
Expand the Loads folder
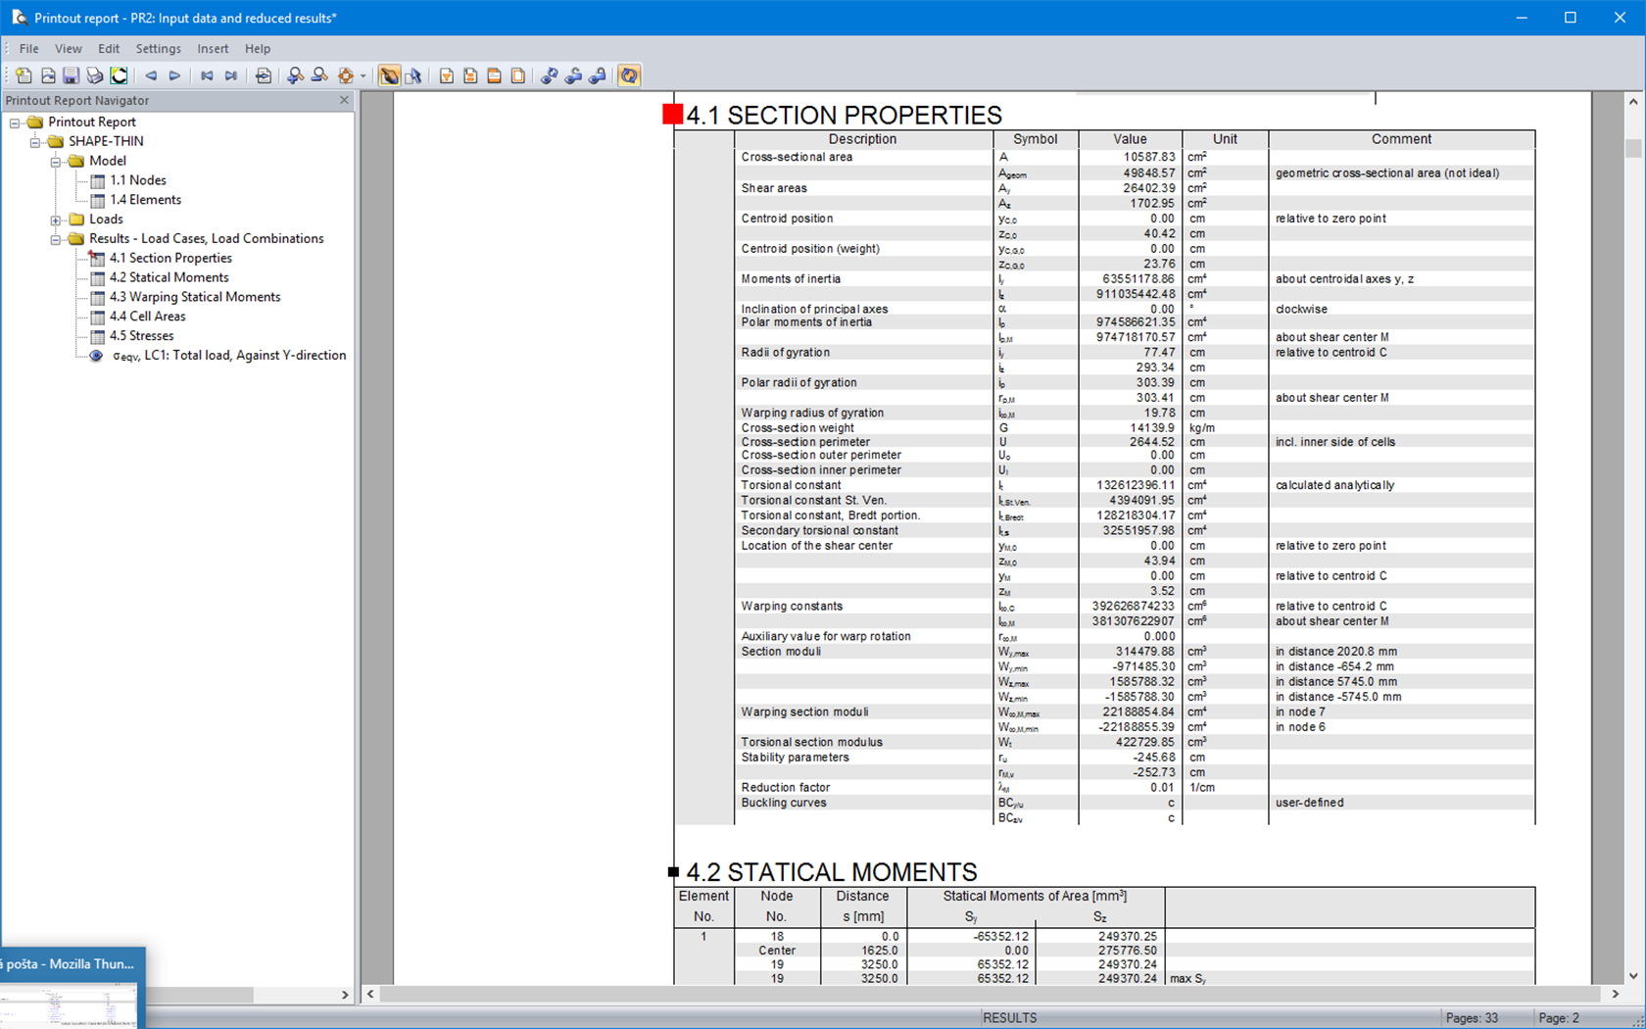tap(56, 220)
